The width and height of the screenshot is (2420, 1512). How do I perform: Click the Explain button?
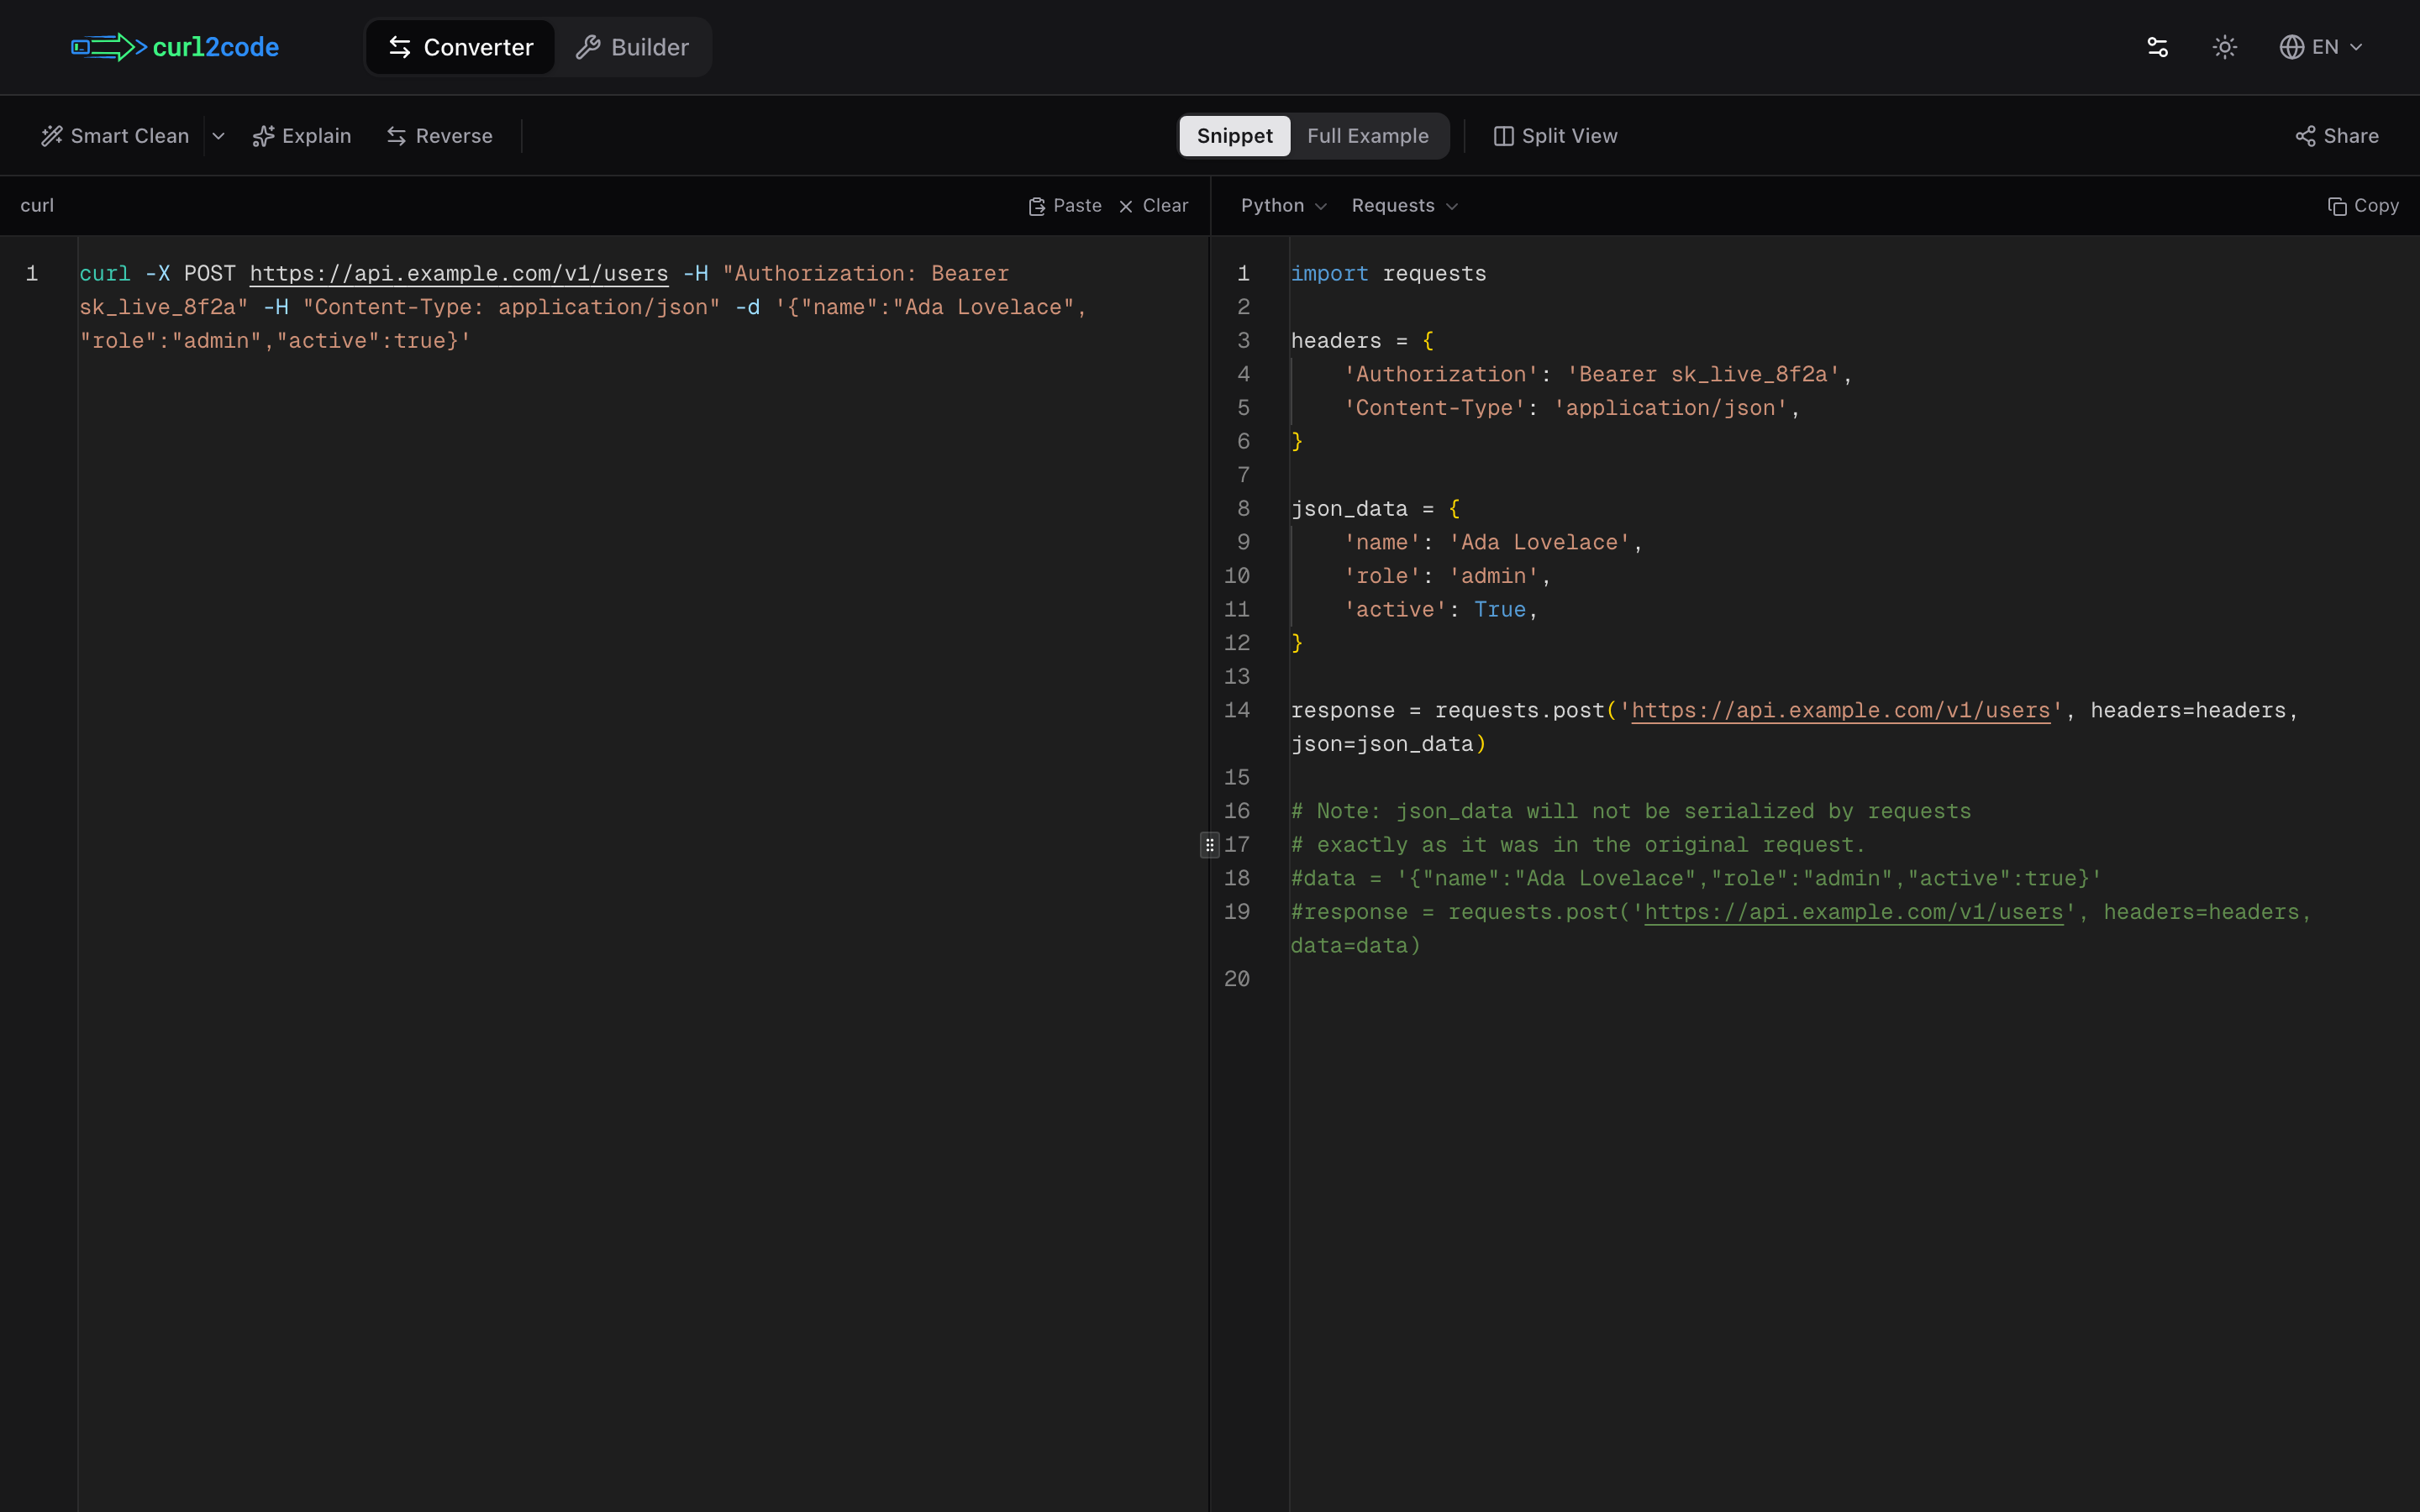tap(302, 136)
